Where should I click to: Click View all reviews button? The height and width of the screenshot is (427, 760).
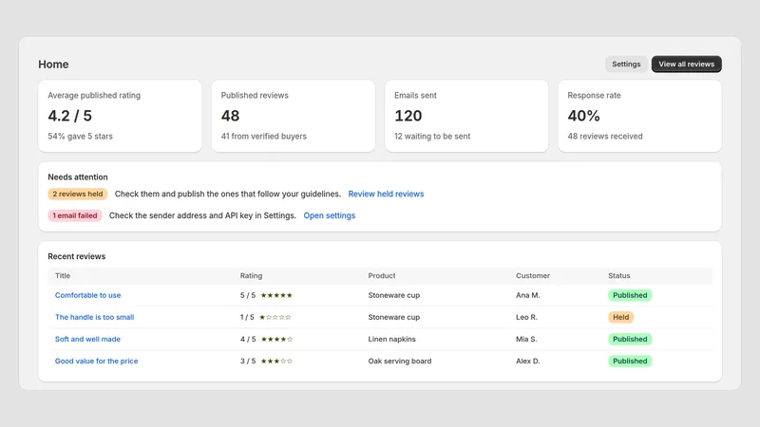686,64
